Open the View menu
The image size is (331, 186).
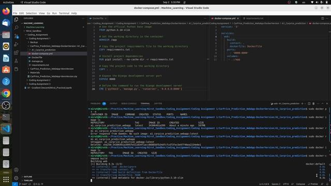tap(42, 13)
